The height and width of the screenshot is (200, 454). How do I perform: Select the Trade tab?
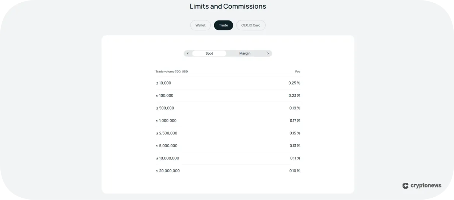[223, 25]
